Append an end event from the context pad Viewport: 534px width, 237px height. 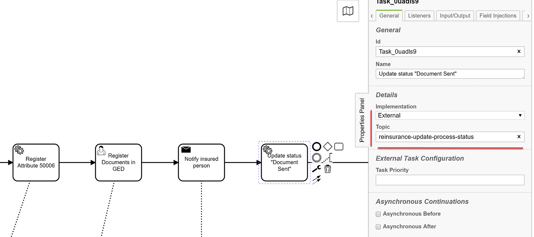[x=317, y=147]
